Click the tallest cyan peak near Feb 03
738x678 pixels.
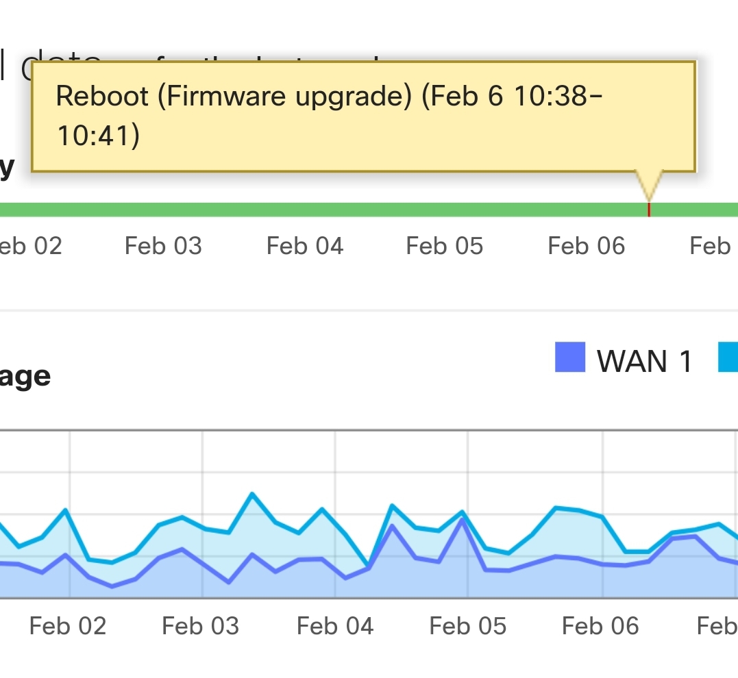point(252,494)
